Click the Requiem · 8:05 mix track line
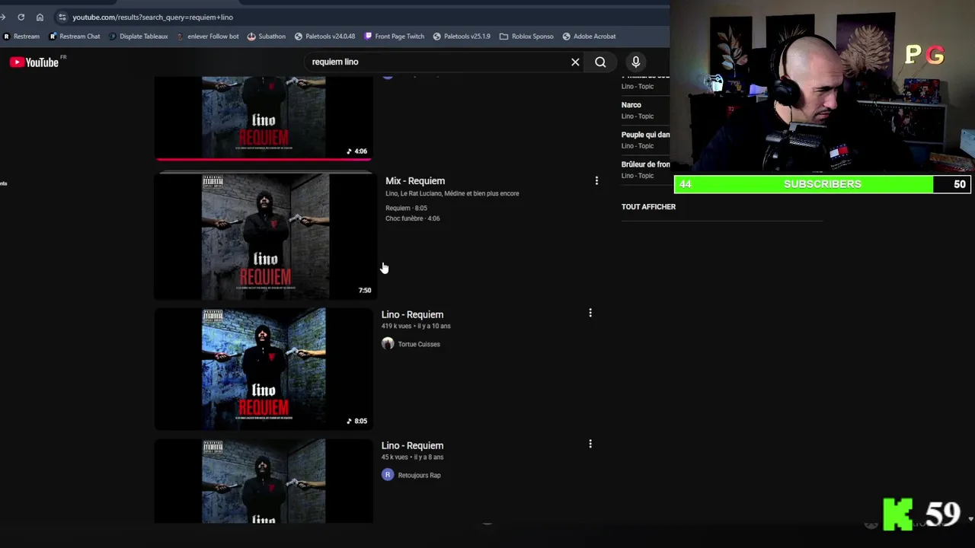 pos(406,208)
